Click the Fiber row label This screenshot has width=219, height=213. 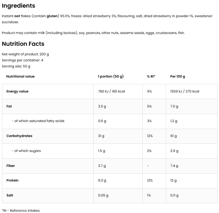tap(11, 166)
